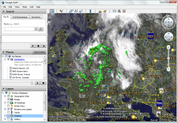Click the zoom slider on map
This screenshot has height=123, width=178.
point(168,58)
